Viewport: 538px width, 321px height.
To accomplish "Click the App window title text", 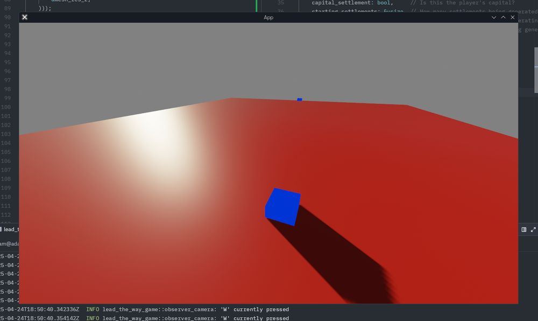I will click(268, 18).
